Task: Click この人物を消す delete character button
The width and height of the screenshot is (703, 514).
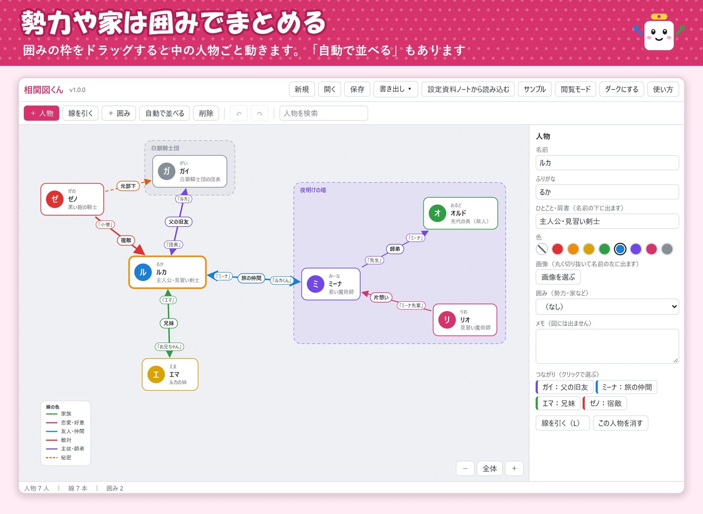Action: (x=620, y=423)
